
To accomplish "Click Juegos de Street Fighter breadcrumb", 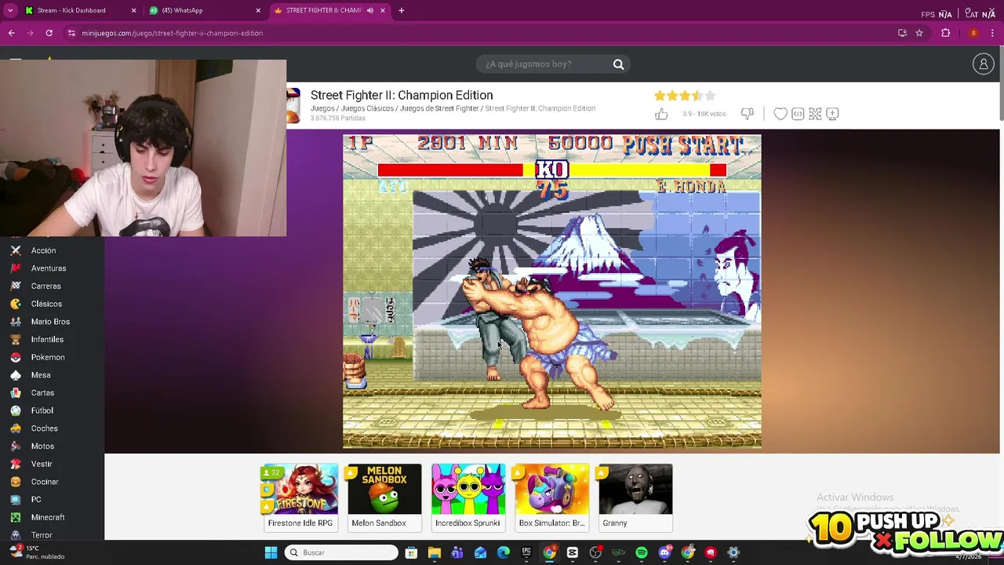I will pos(439,108).
